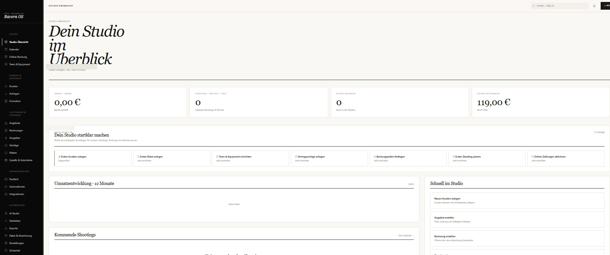Click the Team & Equipment icon
The width and height of the screenshot is (610, 255).
click(x=6, y=64)
